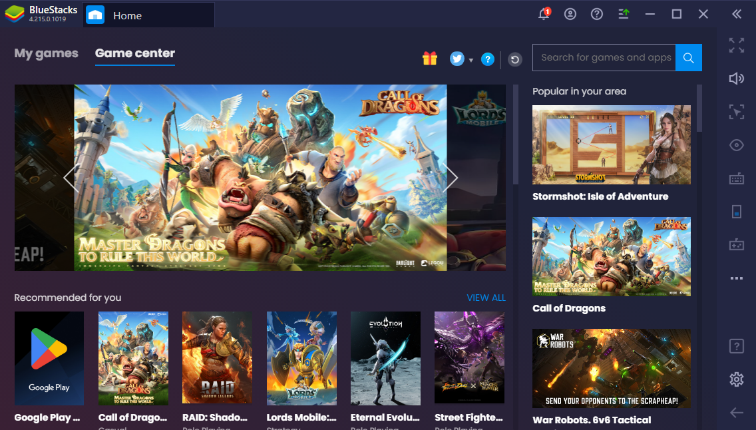Click the blue search magnifier button

coord(689,58)
